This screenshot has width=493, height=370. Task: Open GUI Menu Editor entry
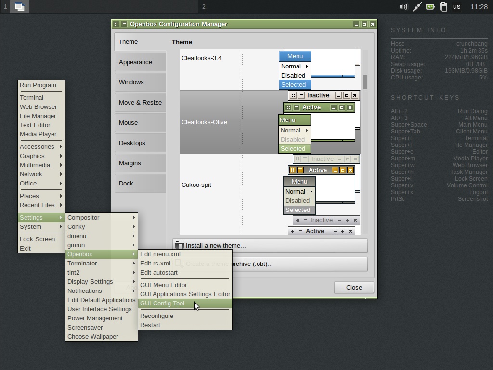coord(185,285)
